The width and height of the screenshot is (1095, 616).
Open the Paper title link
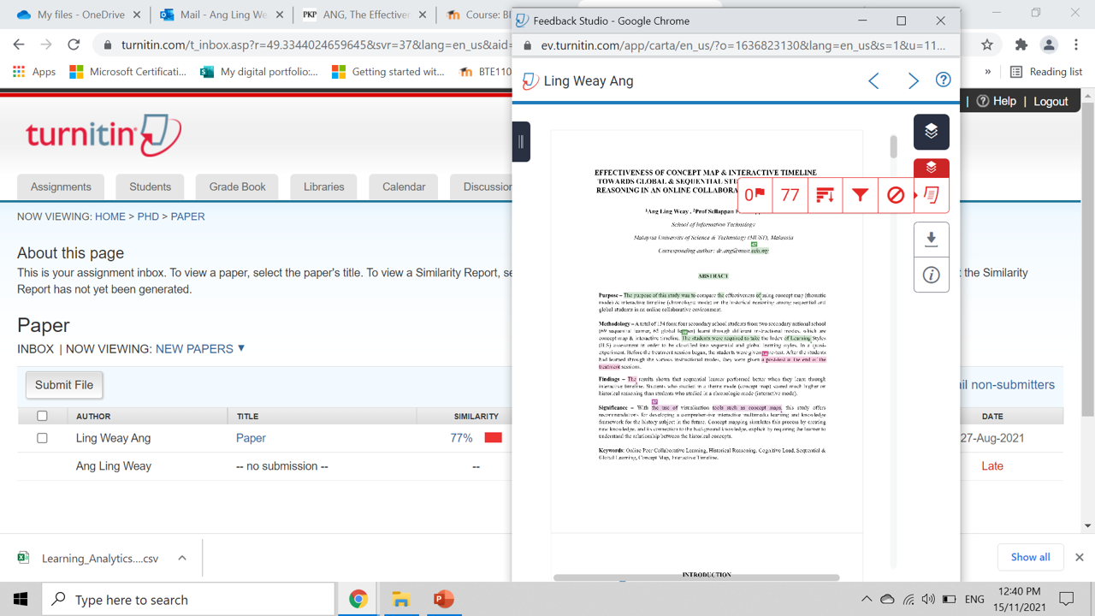coord(251,438)
